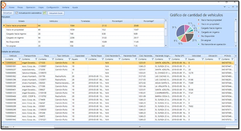Sort by the PorcentajeT column header
The width and height of the screenshot is (241, 131).
pos(148,21)
